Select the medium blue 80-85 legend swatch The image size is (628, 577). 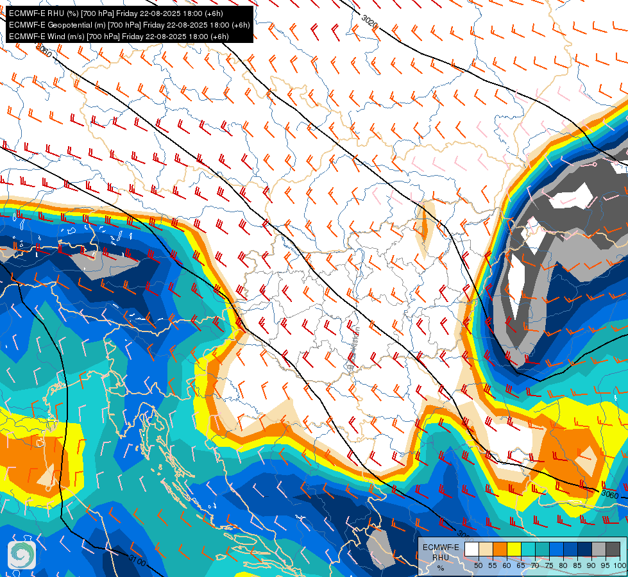point(571,549)
